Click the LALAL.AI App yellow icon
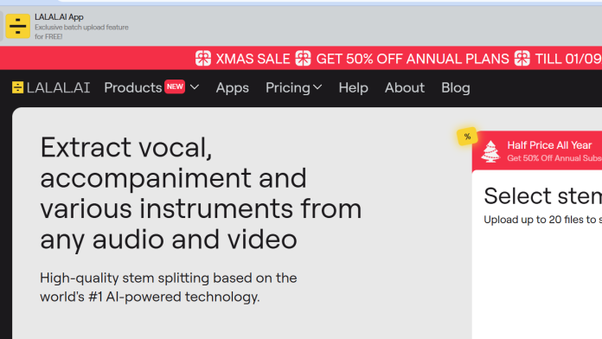602x339 pixels. point(17,26)
